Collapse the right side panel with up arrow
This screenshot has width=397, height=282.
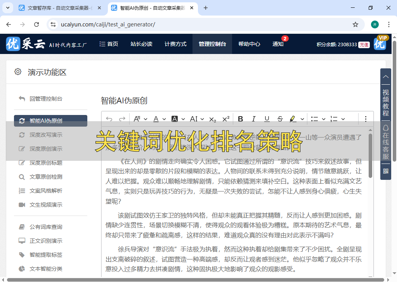tap(386, 76)
